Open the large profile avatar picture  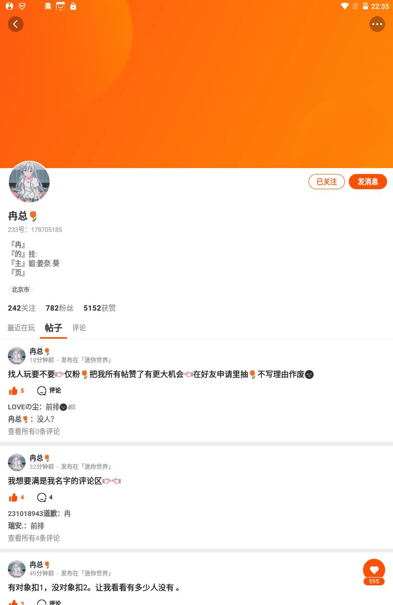(x=29, y=182)
